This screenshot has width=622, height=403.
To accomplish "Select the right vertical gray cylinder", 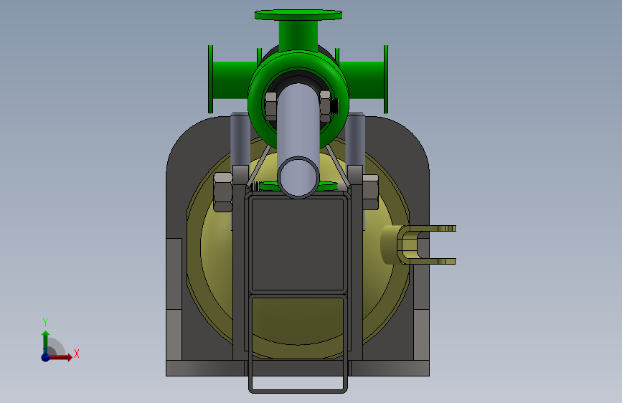I will [355, 140].
